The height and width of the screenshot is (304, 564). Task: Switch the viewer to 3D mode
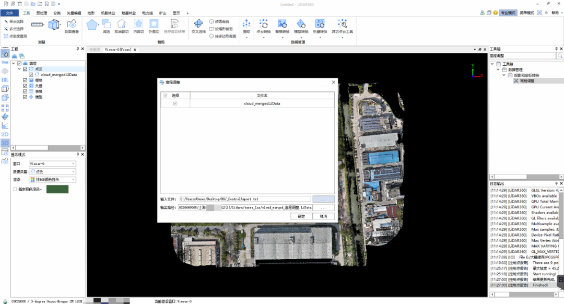pos(5,143)
